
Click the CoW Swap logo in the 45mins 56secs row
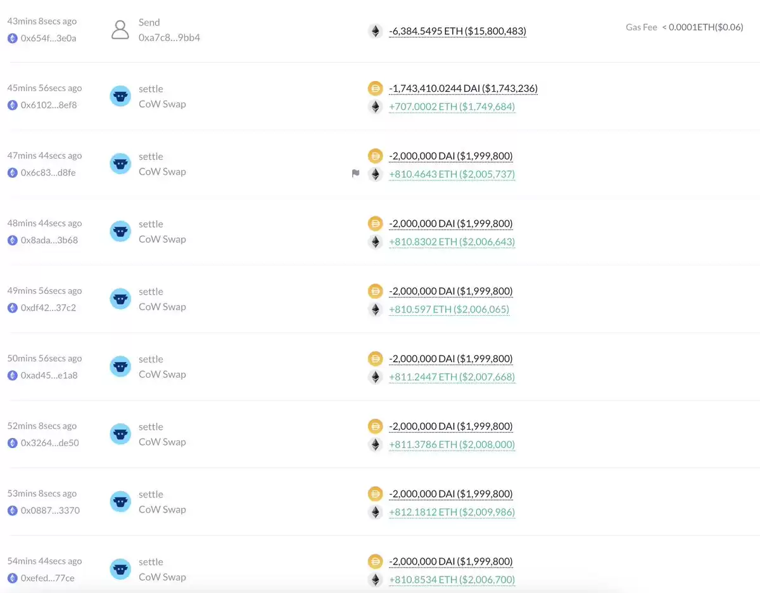tap(120, 96)
